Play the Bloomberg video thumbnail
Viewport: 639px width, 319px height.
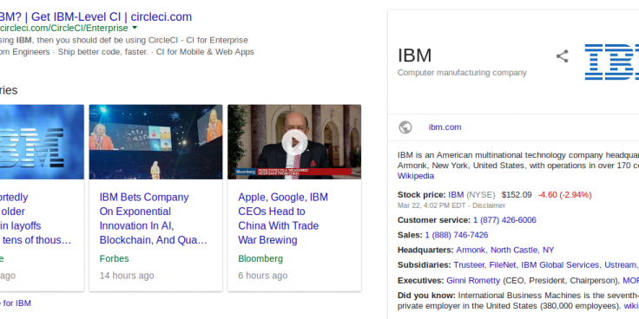294,142
